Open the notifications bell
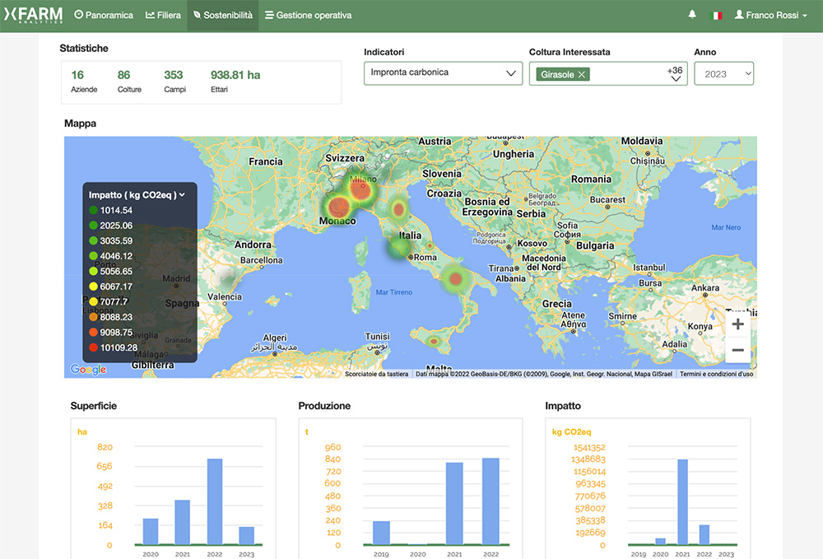The image size is (823, 559). coord(691,14)
